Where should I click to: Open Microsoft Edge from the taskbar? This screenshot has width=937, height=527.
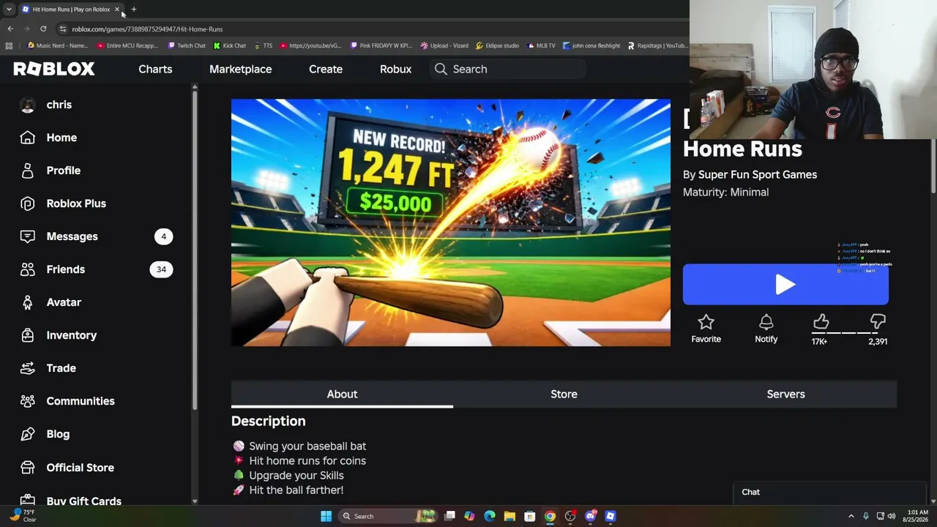[x=490, y=516]
